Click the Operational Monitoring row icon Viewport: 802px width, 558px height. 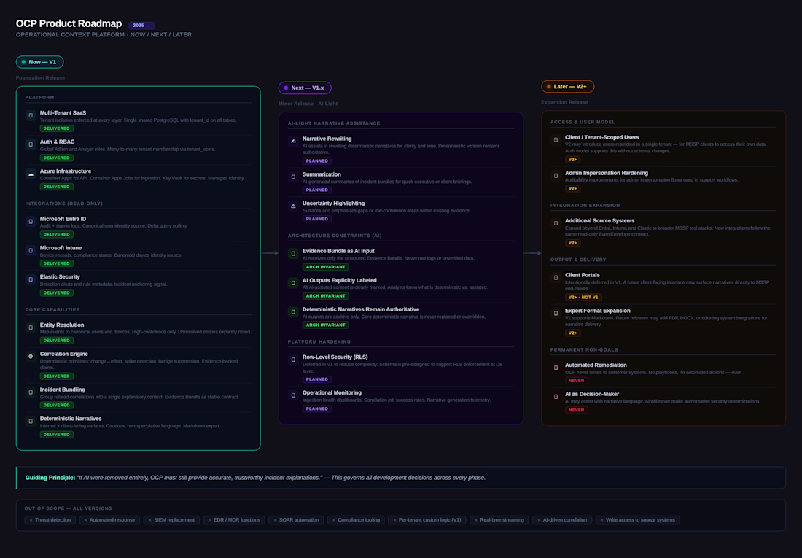pyautogui.click(x=293, y=396)
